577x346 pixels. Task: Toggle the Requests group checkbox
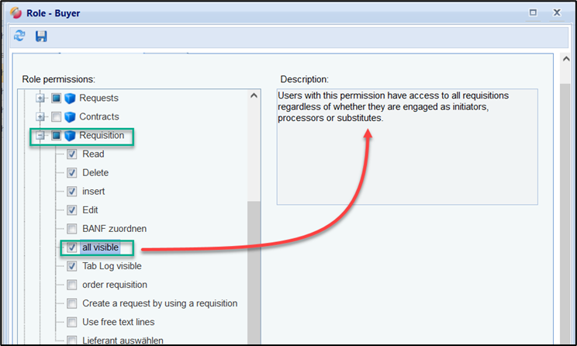coord(56,99)
